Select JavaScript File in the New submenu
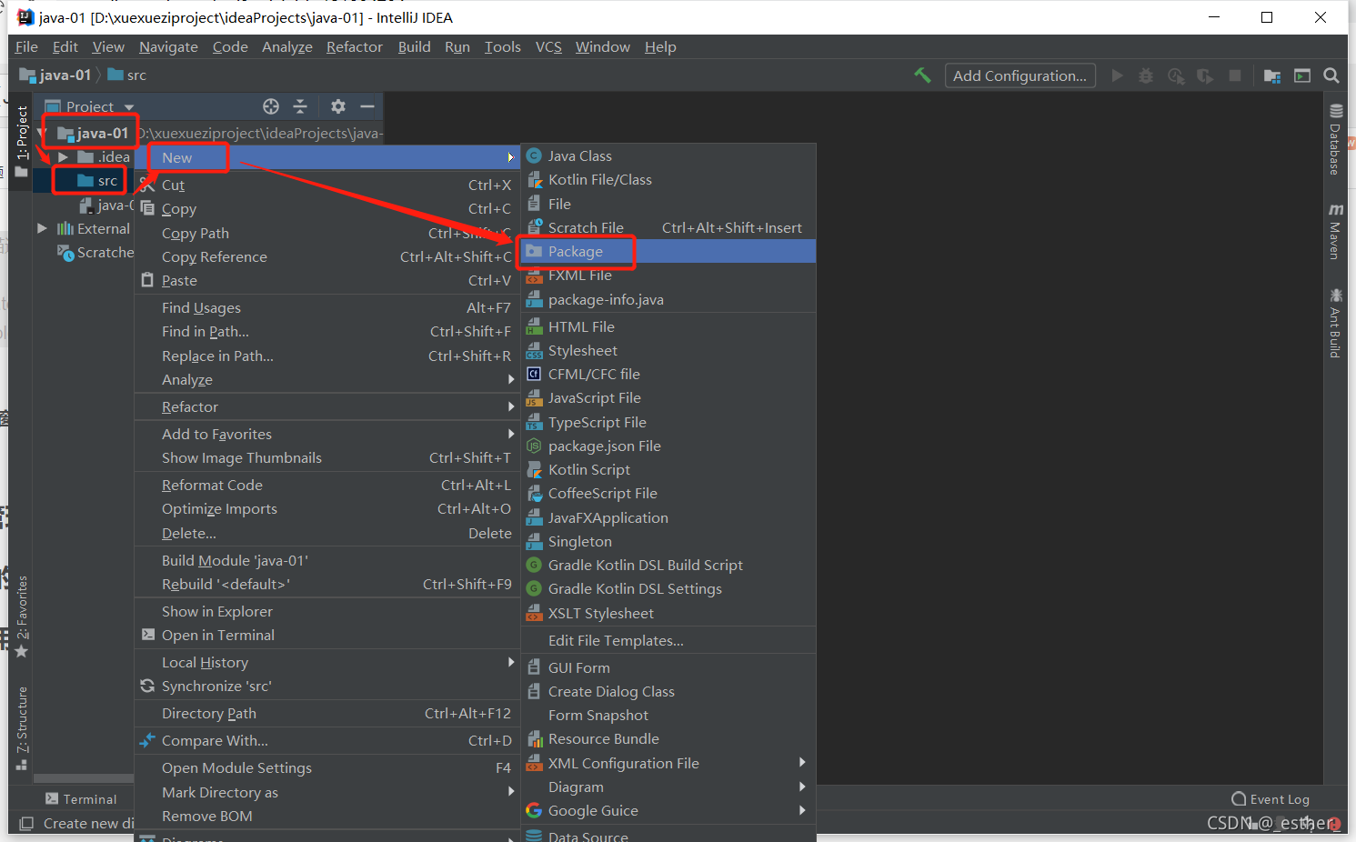The image size is (1356, 842). click(668, 397)
